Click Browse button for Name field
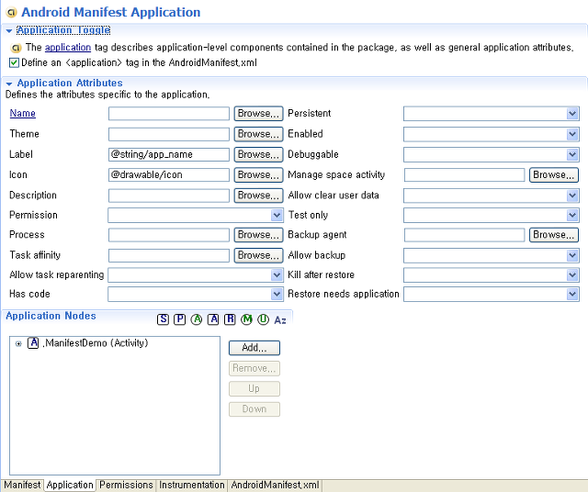Viewport: 588px width, 492px height. pyautogui.click(x=258, y=114)
